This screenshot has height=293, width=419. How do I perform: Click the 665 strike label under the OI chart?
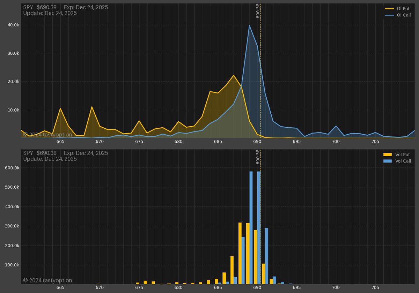point(60,142)
